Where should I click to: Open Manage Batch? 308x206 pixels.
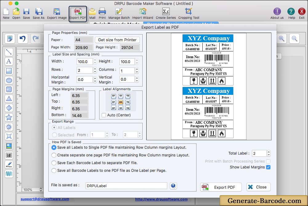pos(119,13)
